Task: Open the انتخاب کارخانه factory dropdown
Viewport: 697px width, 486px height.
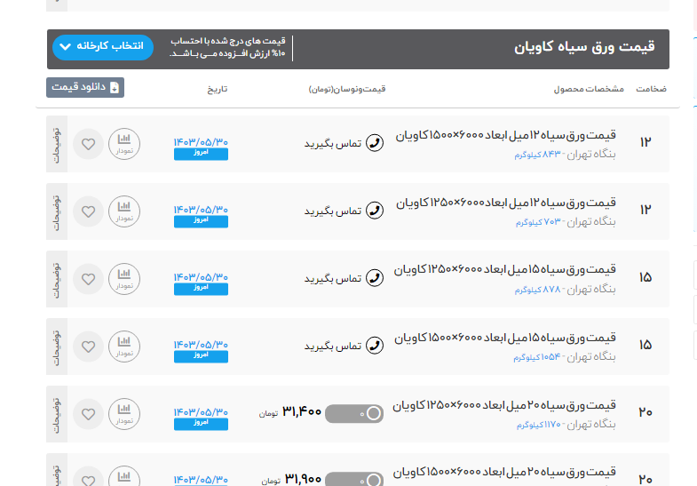Action: pos(103,47)
